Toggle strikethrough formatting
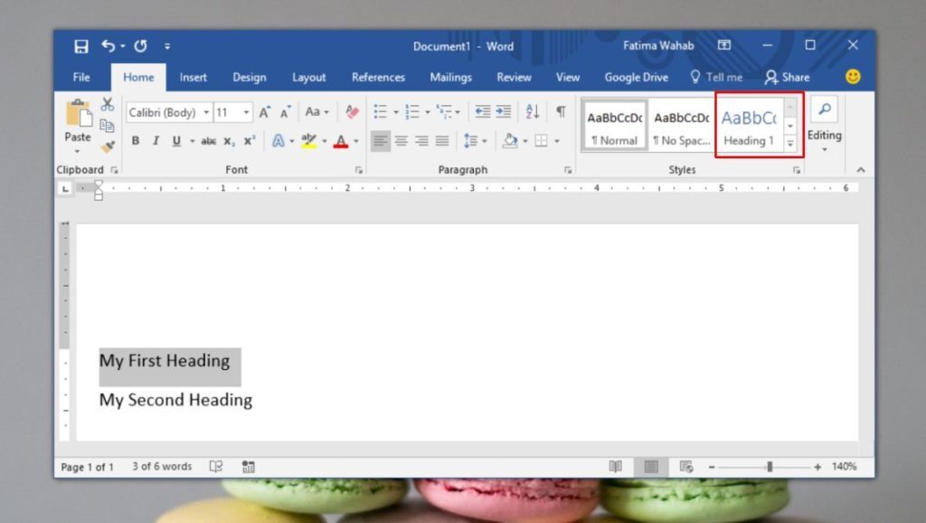Screen dimensions: 926x523 click(x=208, y=139)
